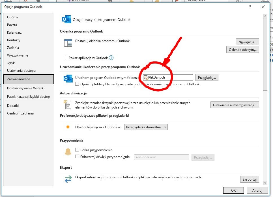Confirm with the OK button
Screen dimensions: 273x197
tap(233, 190)
